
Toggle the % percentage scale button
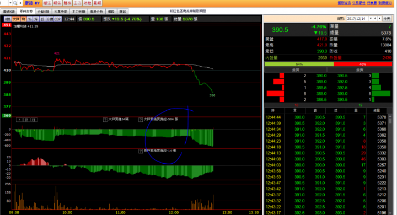[30, 19]
